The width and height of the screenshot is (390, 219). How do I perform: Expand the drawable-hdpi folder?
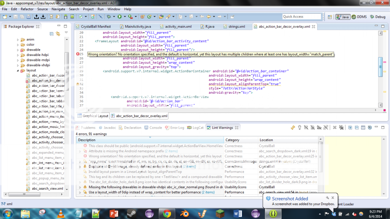pos(18,55)
